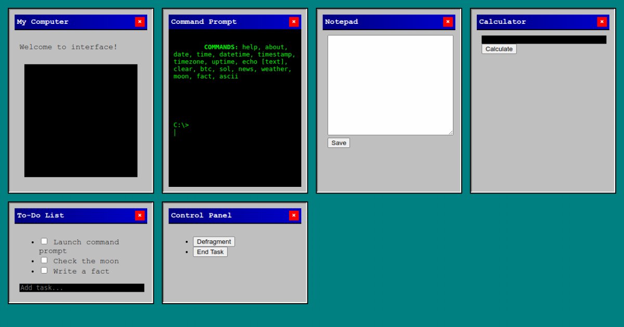Click the End Task button
The width and height of the screenshot is (624, 327).
(x=210, y=252)
